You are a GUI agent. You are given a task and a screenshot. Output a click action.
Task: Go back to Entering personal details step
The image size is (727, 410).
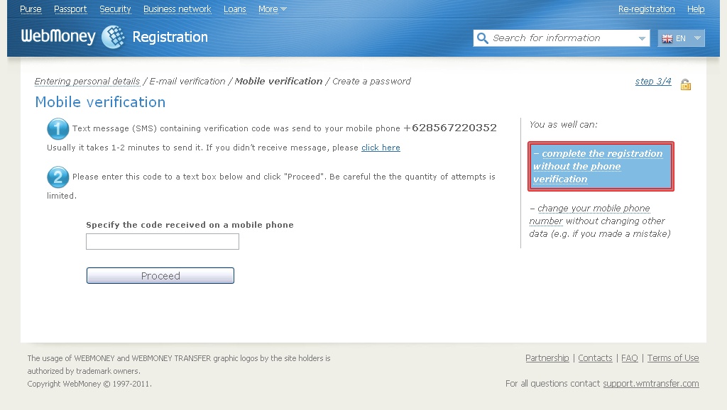pyautogui.click(x=87, y=81)
